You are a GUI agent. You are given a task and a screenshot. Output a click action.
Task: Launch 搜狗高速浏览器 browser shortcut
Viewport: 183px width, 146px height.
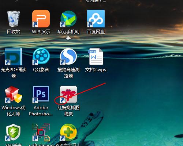tap(68, 57)
